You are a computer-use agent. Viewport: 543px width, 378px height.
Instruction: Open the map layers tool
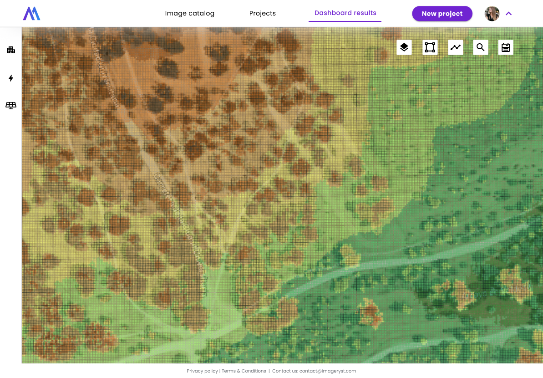(x=404, y=47)
